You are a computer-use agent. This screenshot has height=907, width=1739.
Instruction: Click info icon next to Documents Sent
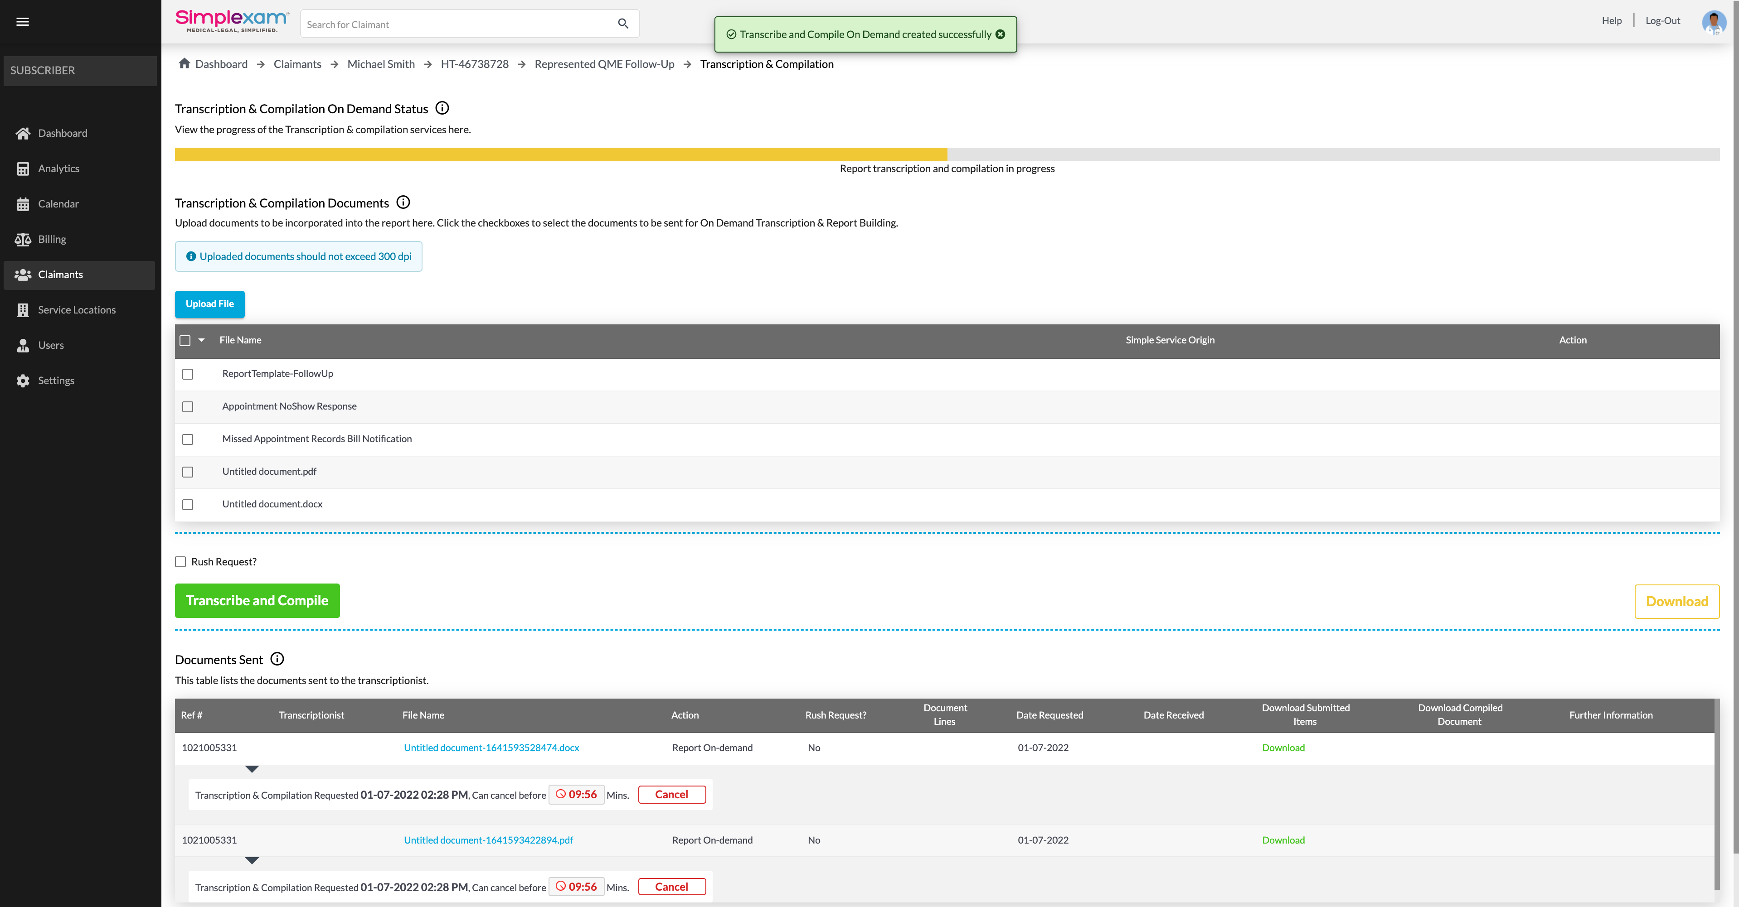(x=277, y=659)
